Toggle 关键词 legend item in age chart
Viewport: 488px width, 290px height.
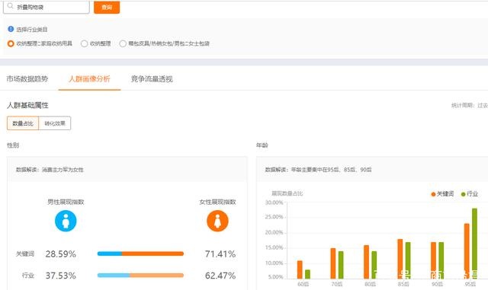(442, 194)
